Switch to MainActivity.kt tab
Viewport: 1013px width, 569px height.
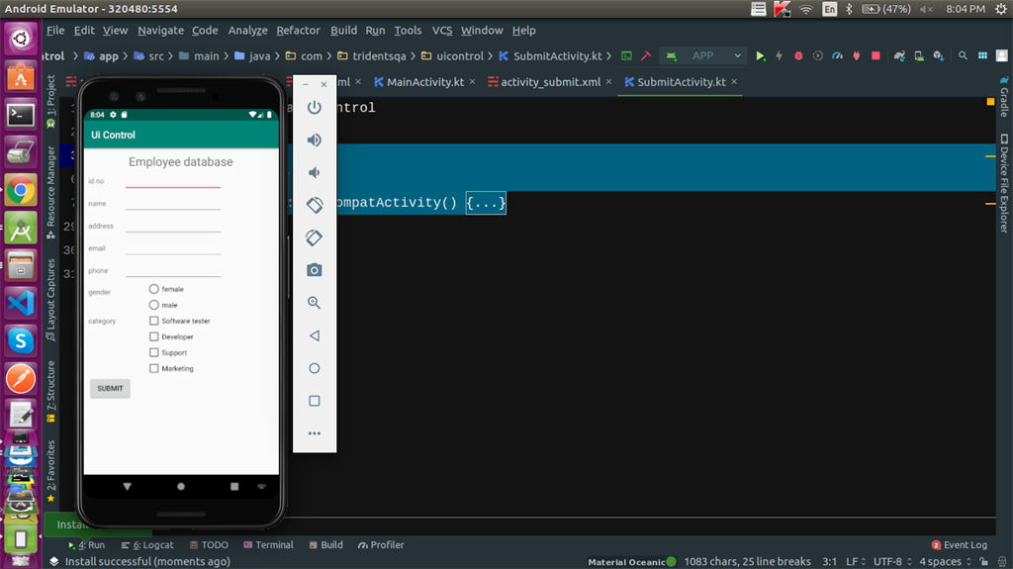coord(424,82)
